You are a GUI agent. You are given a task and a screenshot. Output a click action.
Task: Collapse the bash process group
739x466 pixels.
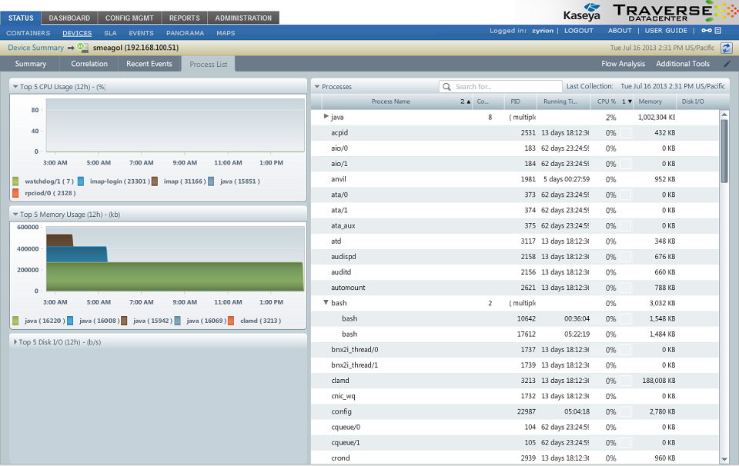tap(326, 303)
